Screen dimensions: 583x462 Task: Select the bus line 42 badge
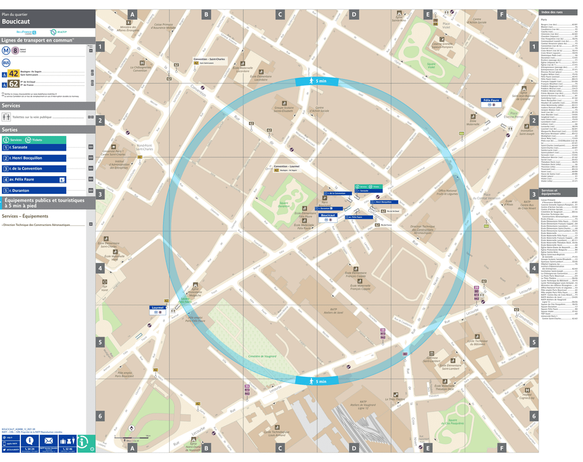[13, 73]
